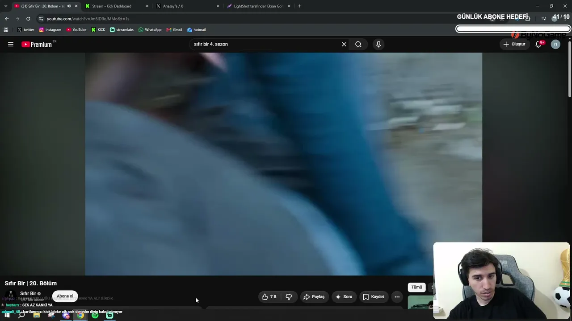Close the LightShot tab
Viewport: 572px width, 321px height.
289,6
